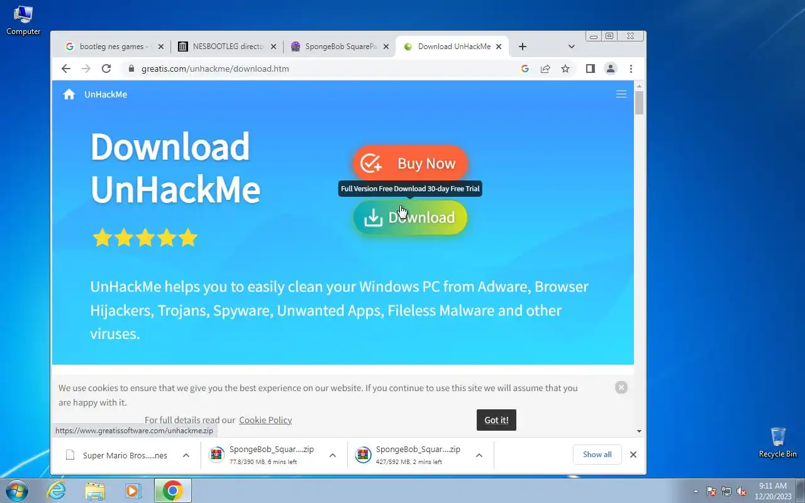Click the network tray icon
Viewport: 805px width, 503px height.
(726, 491)
